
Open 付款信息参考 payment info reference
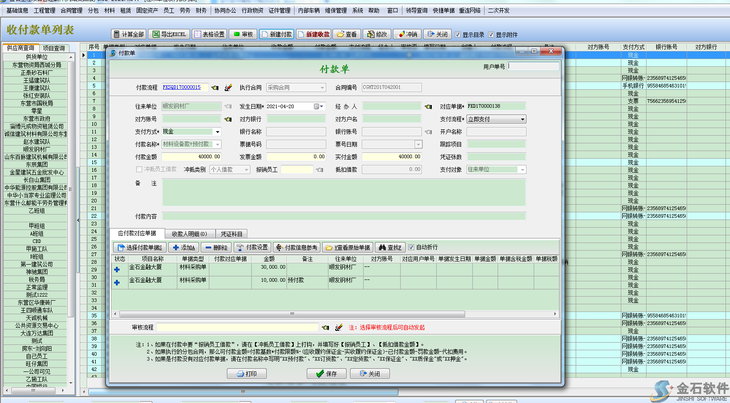click(x=297, y=247)
